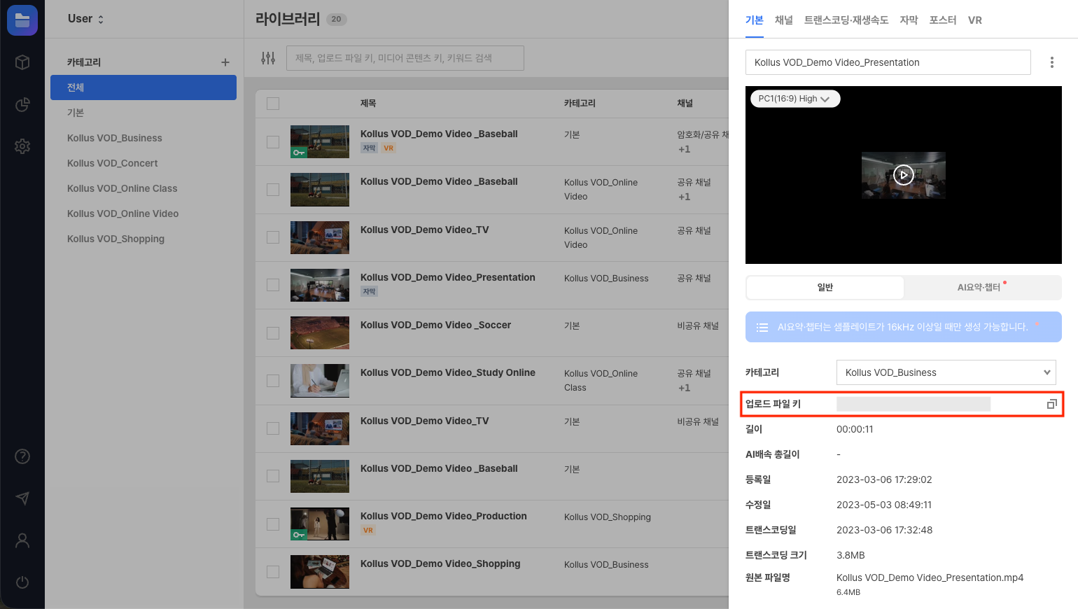Viewport: 1078px width, 609px height.
Task: Open the statistics pie chart icon
Action: (22, 104)
